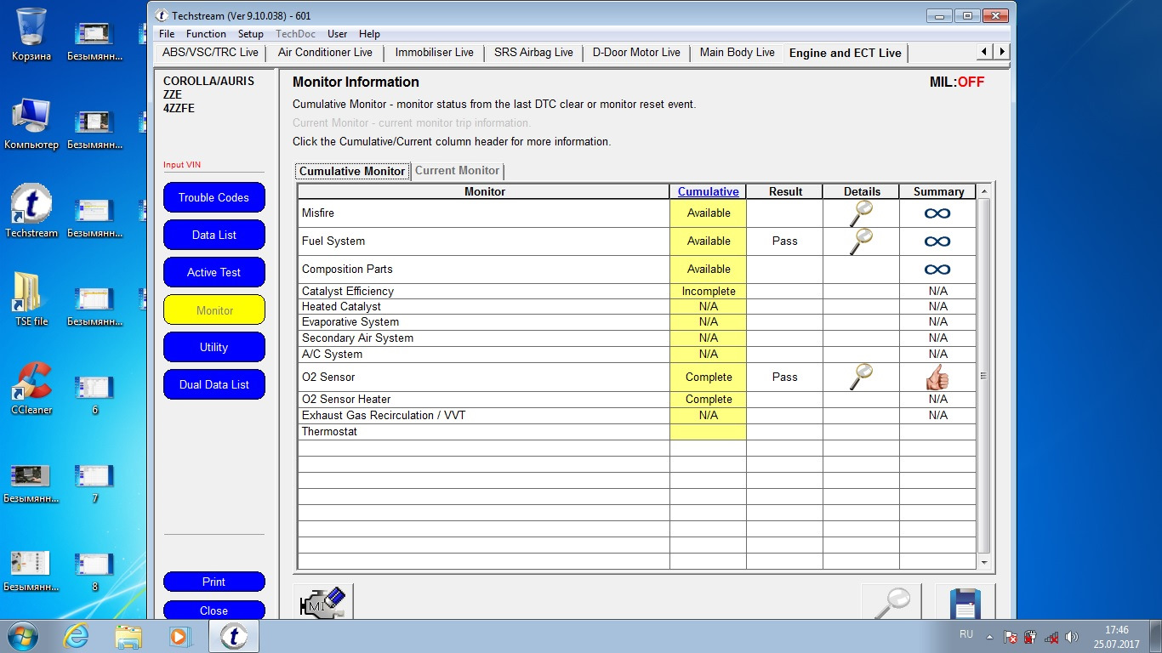Open Windows Explorer from taskbar
The width and height of the screenshot is (1162, 653).
pyautogui.click(x=128, y=636)
